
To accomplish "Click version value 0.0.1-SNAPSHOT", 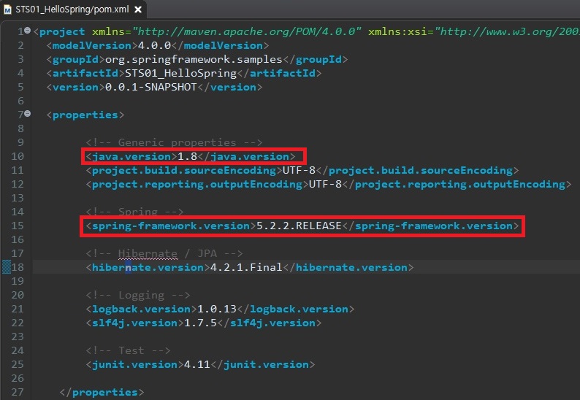I will [151, 88].
